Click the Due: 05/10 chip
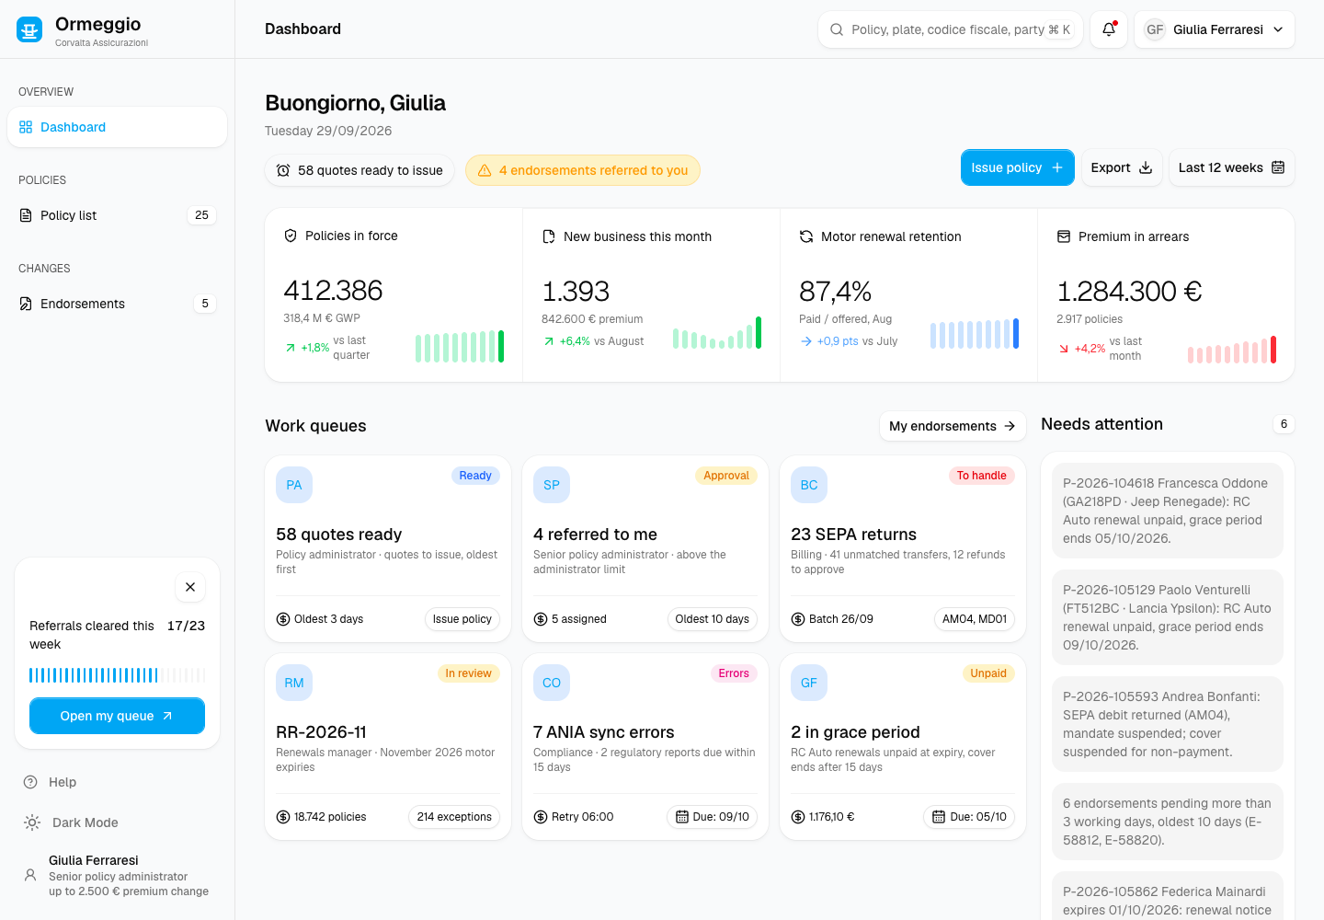1324x920 pixels. click(969, 817)
